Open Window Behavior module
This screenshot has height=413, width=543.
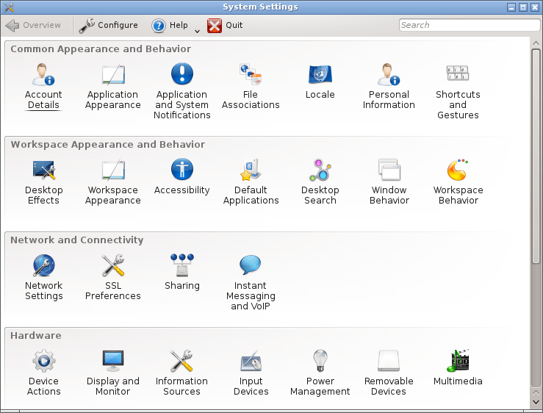point(389,182)
